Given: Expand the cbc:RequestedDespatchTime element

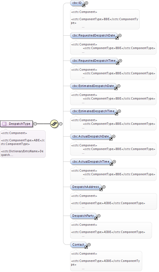Looking at the screenshot, I should (x=121, y=61).
